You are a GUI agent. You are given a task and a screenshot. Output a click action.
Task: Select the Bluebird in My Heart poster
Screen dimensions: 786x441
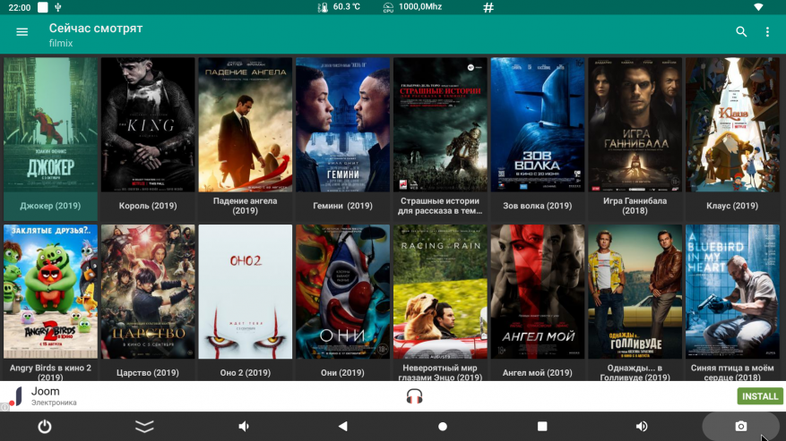[732, 292]
